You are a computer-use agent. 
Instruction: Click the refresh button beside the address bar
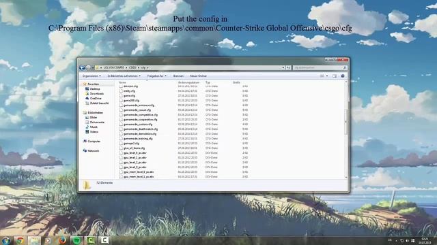(288, 67)
